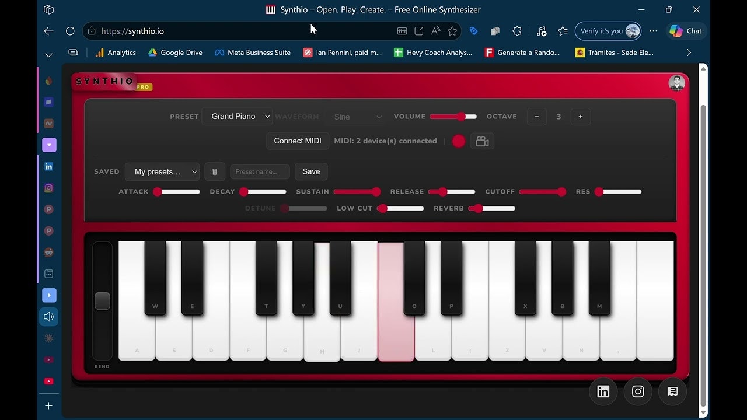
Task: Click the user avatar in Synthio
Action: click(x=676, y=83)
